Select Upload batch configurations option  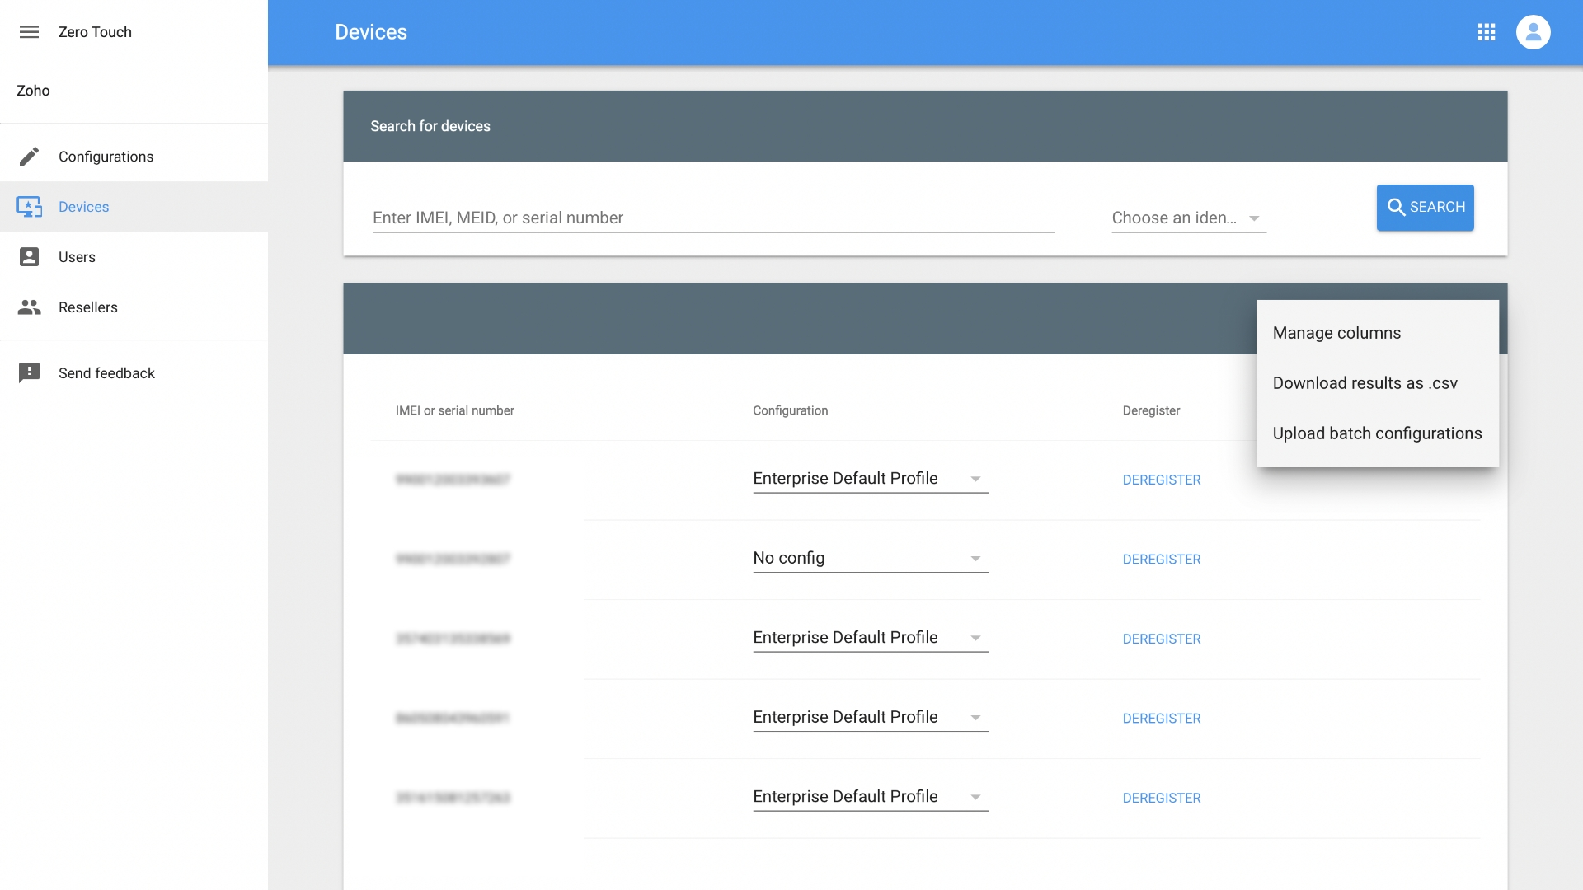pos(1376,433)
